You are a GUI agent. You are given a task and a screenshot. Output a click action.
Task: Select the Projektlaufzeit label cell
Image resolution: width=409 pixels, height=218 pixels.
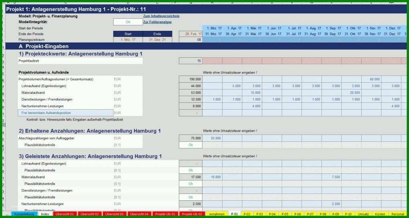80,61
